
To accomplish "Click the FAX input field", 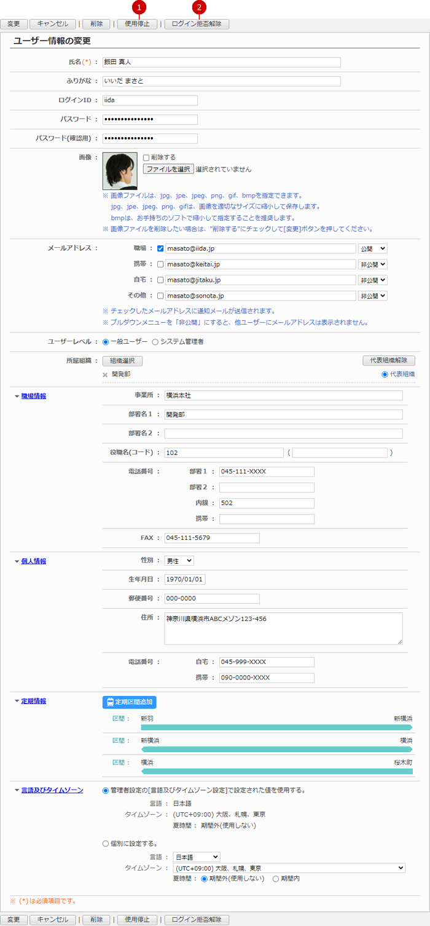I will (x=212, y=538).
